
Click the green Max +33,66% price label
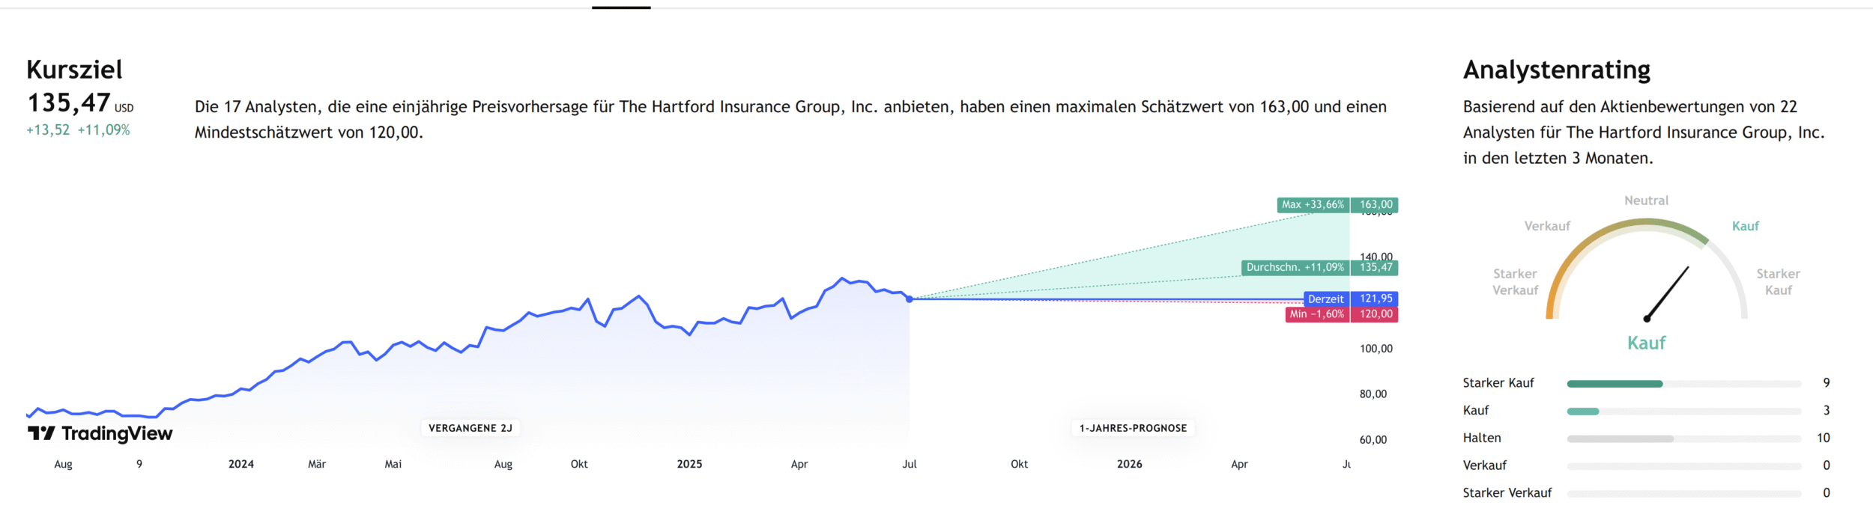pyautogui.click(x=1313, y=205)
